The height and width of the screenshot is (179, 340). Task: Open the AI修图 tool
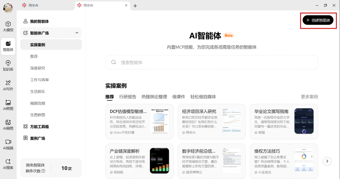[8, 105]
